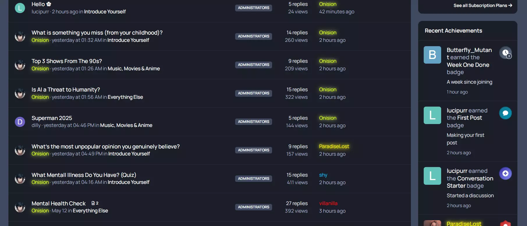
Task: Click Onision's avatar on Top 3 Shows thread
Action: point(20,64)
